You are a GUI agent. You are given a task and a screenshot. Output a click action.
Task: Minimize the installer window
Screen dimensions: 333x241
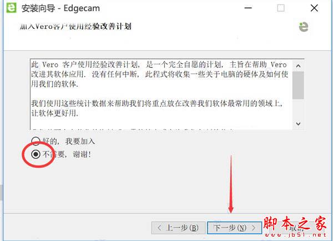point(248,8)
